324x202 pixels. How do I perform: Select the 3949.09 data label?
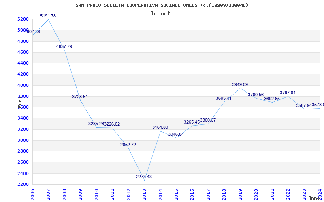pos(240,84)
